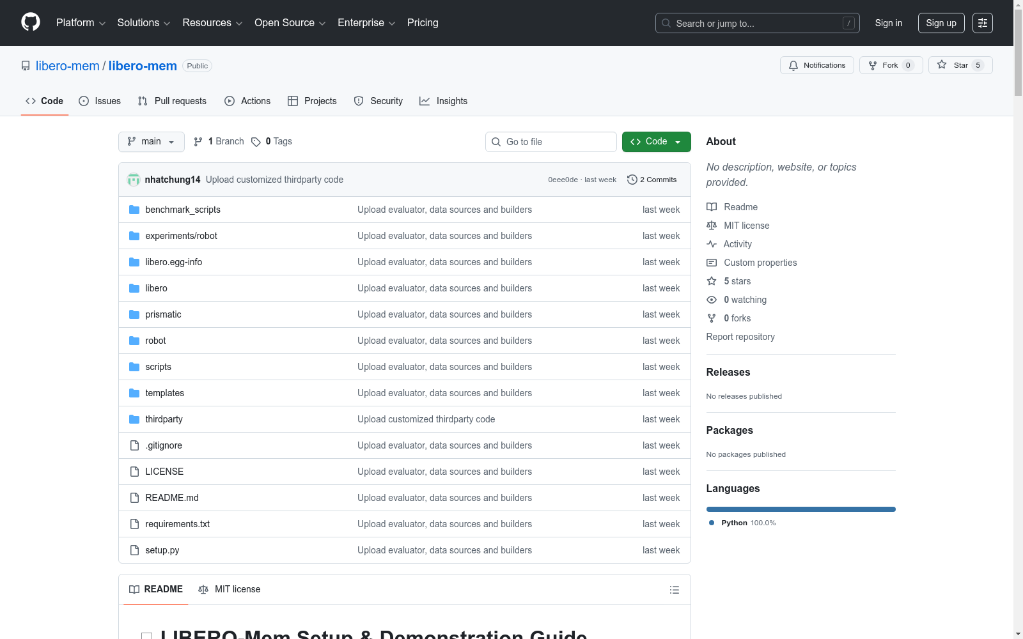Click the history clock icon for commits
The image size is (1023, 639).
(632, 180)
